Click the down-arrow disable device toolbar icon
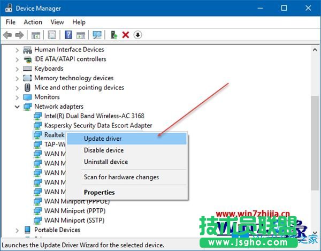This screenshot has height=251, width=321. coord(138,35)
